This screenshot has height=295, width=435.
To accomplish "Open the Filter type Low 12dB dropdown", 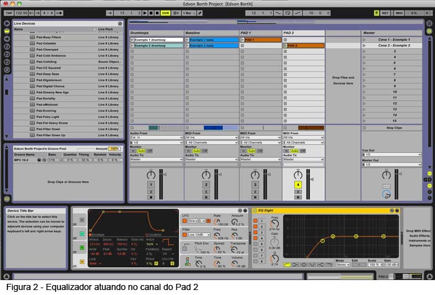I will [x=199, y=235].
